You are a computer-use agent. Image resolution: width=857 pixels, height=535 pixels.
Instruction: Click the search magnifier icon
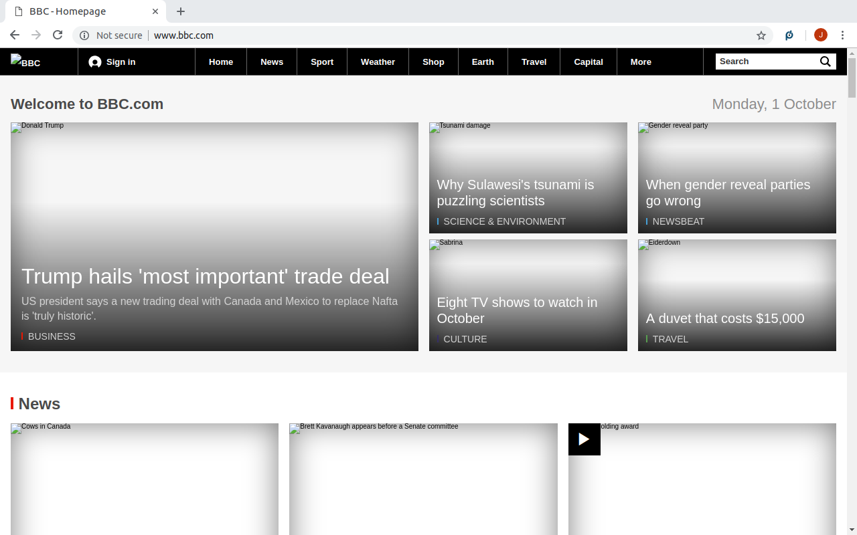(x=826, y=62)
